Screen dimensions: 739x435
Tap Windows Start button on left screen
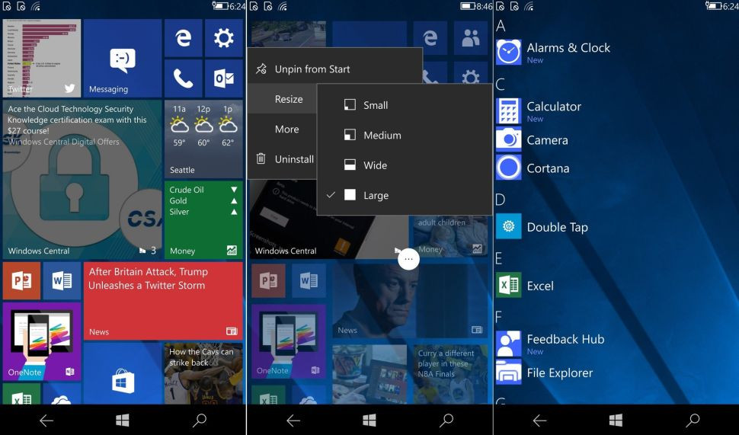(x=123, y=420)
